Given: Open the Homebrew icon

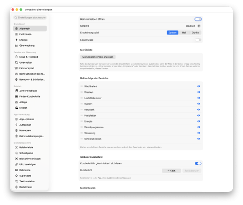Looking at the screenshot, I should click(17, 130).
